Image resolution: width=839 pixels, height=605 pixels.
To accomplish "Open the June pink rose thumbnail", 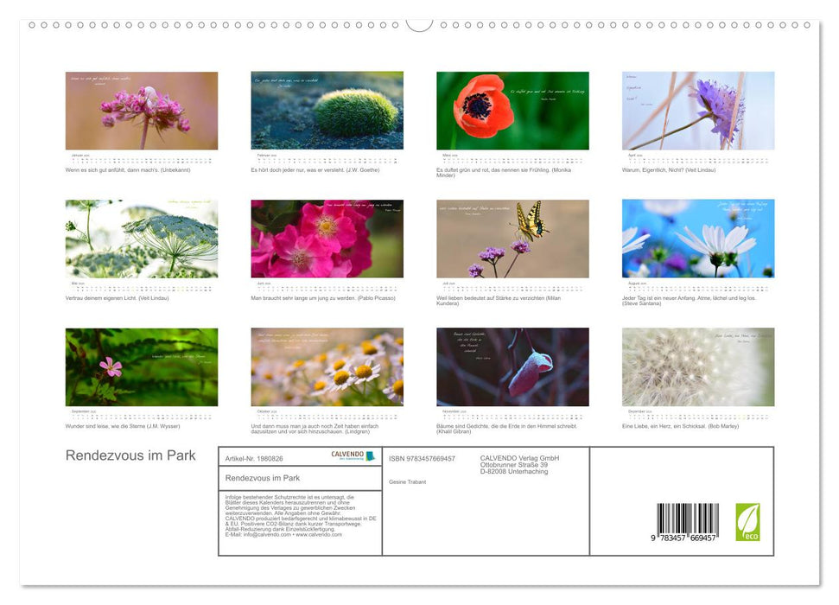I will 327,239.
